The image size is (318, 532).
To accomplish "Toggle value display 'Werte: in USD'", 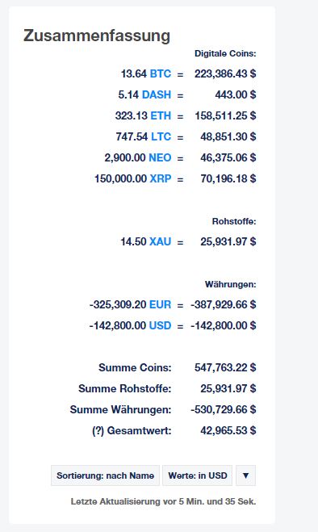I will tap(198, 475).
